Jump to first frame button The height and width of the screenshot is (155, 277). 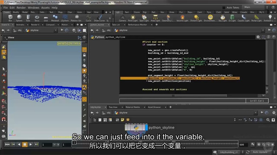pos(7,144)
